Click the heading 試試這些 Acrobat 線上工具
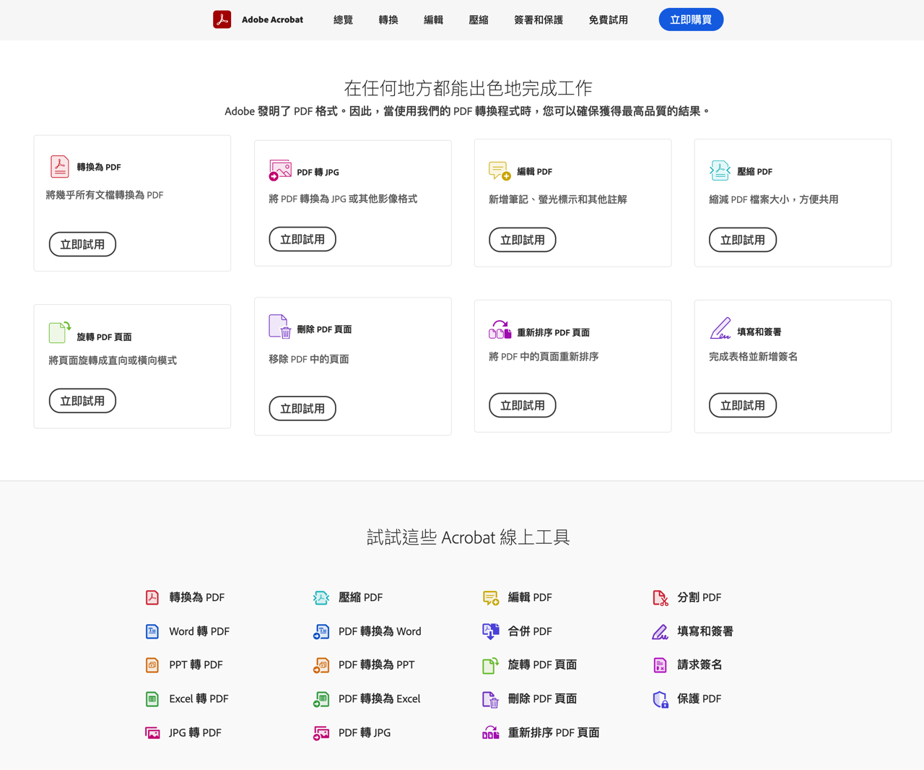Image resolution: width=924 pixels, height=770 pixels. pyautogui.click(x=468, y=537)
